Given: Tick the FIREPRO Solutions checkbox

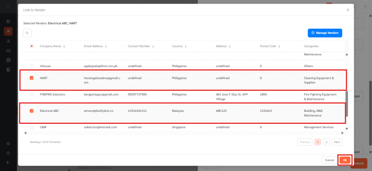Looking at the screenshot, I should [32, 94].
